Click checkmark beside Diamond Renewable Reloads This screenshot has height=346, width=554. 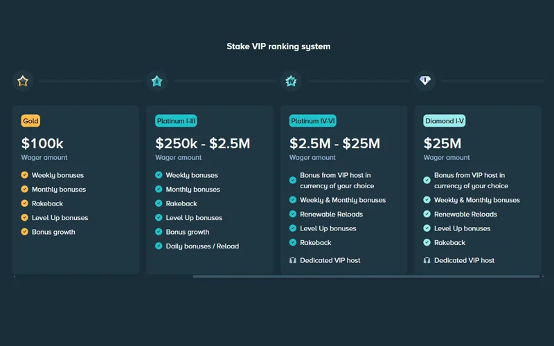(427, 214)
